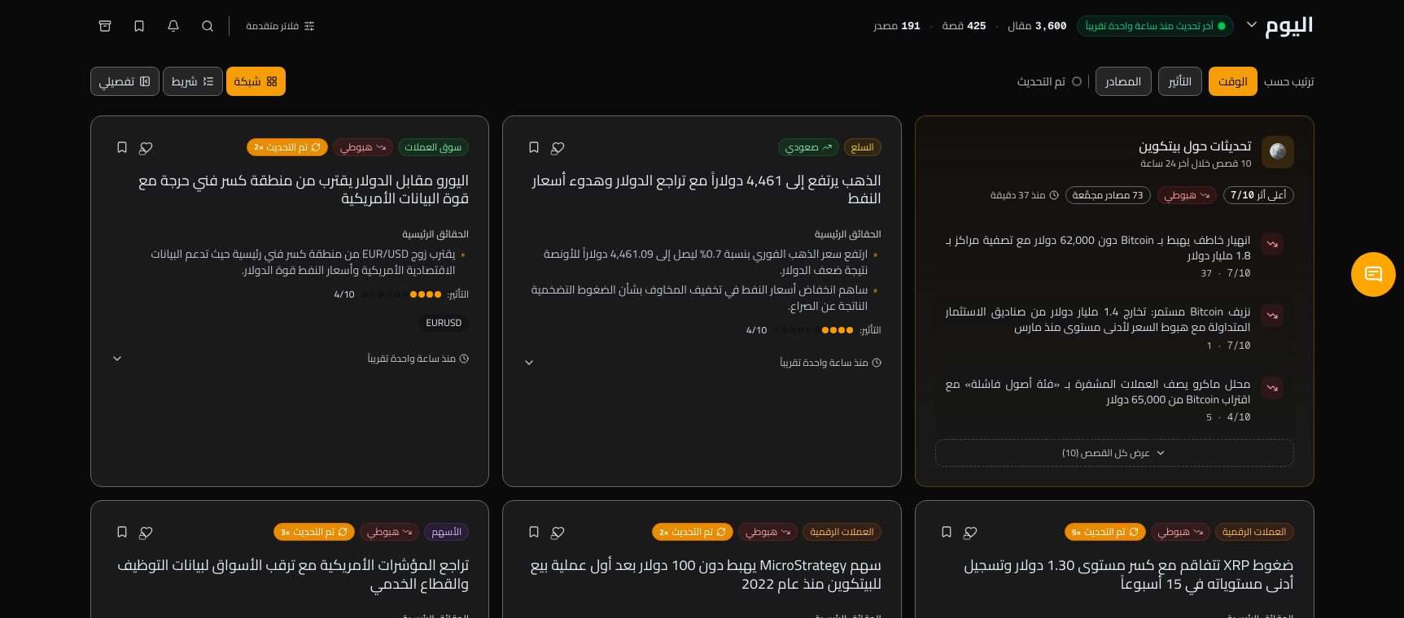Open the floating chat feedback button
This screenshot has width=1404, height=618.
(x=1373, y=274)
